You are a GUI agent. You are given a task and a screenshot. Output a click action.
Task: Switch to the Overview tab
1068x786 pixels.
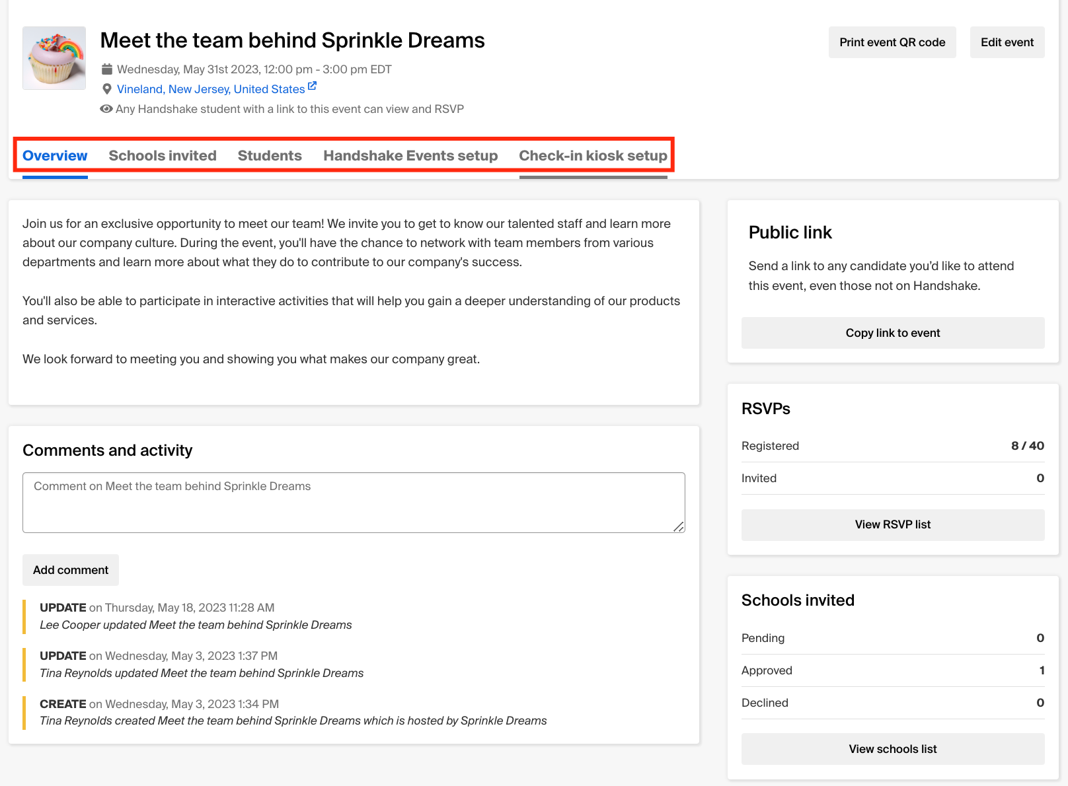[x=55, y=156]
